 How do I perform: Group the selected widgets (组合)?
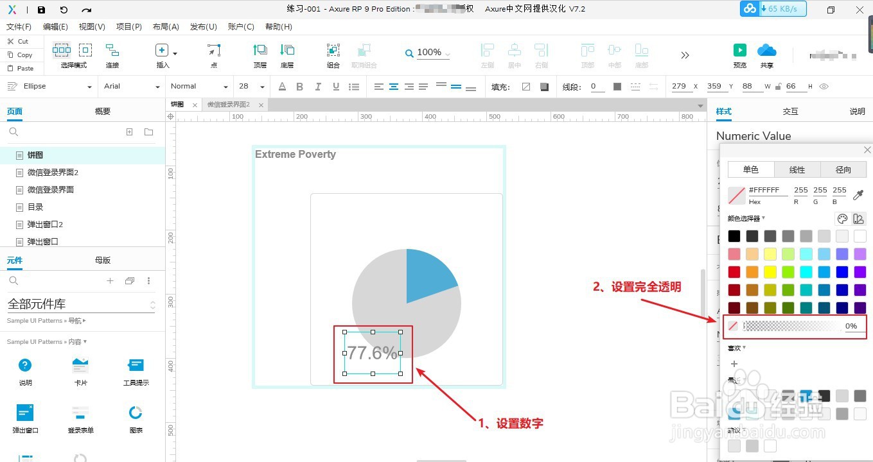[x=333, y=50]
